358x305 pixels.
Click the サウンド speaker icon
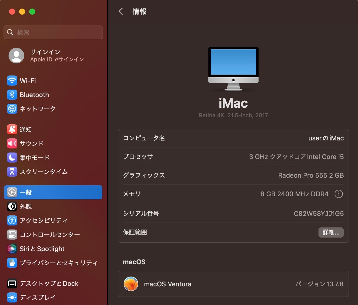tap(12, 143)
